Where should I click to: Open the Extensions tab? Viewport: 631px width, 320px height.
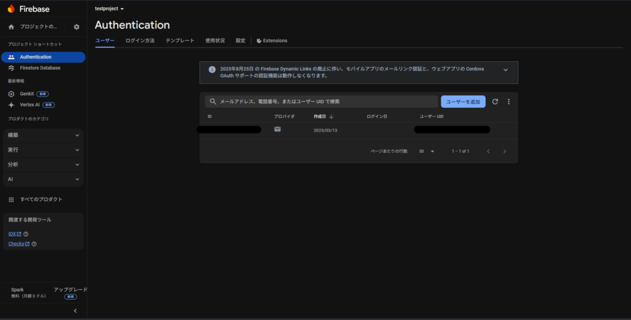point(272,41)
